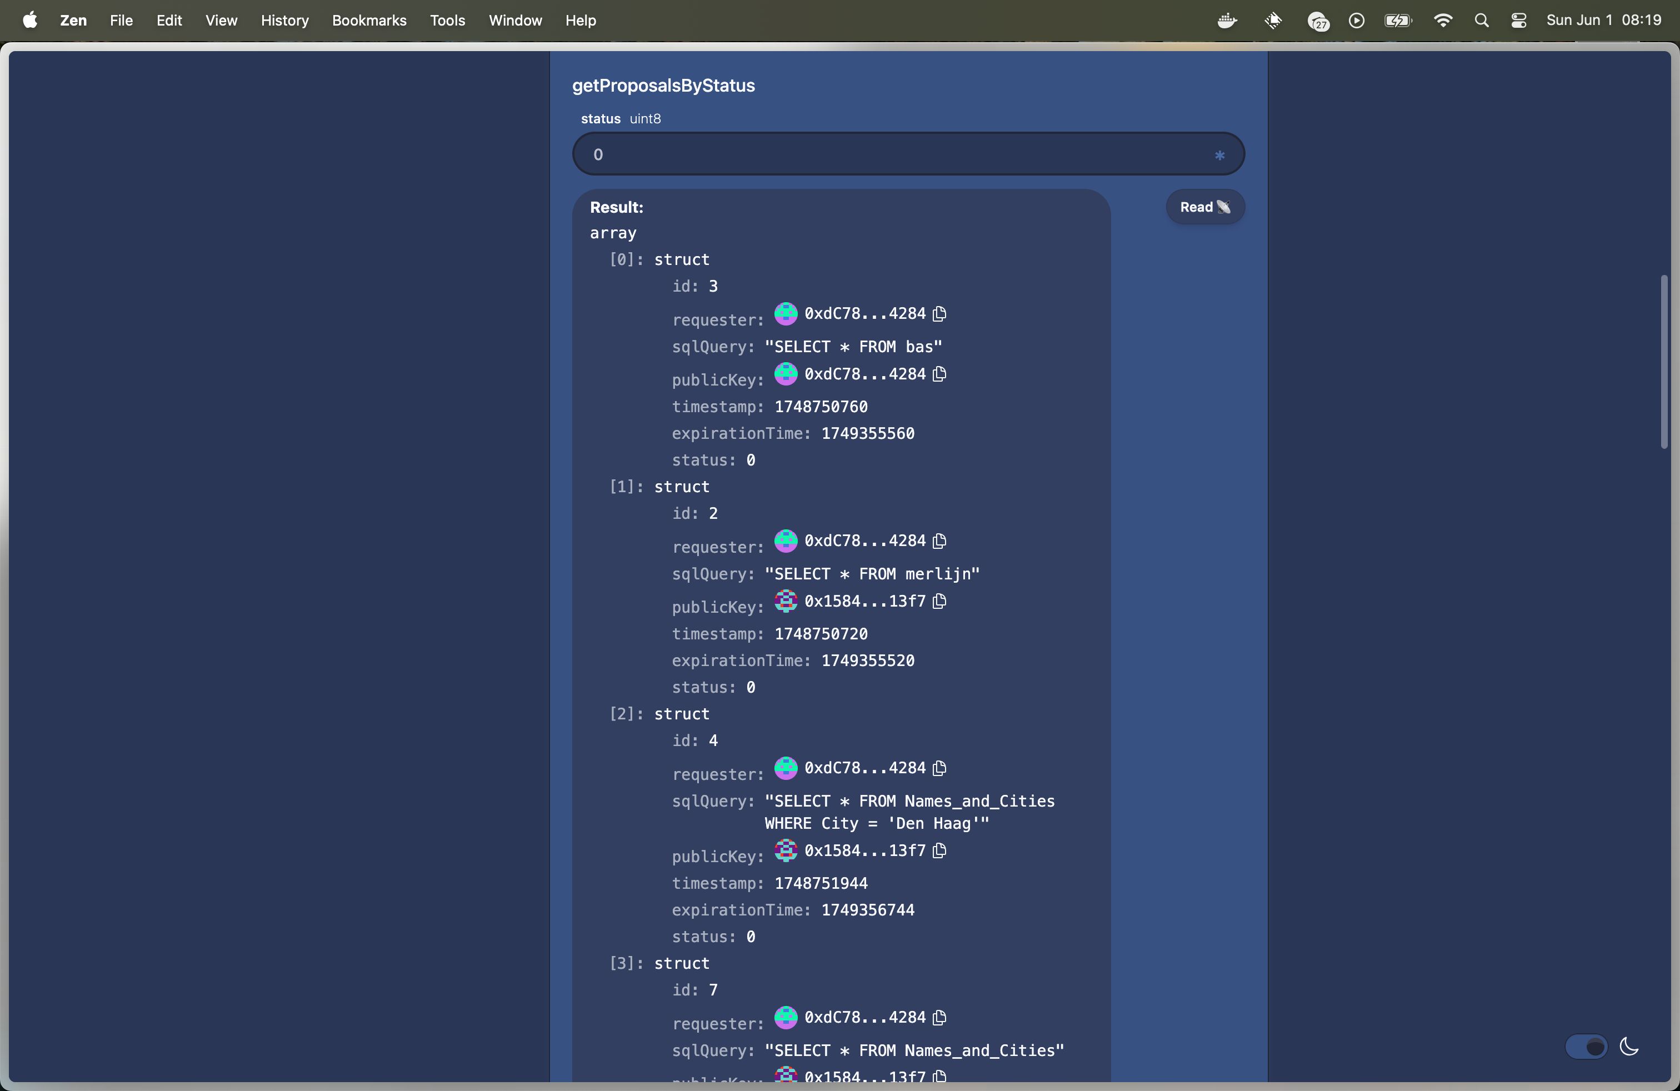Click the Read button
Viewport: 1680px width, 1091px height.
click(x=1205, y=207)
